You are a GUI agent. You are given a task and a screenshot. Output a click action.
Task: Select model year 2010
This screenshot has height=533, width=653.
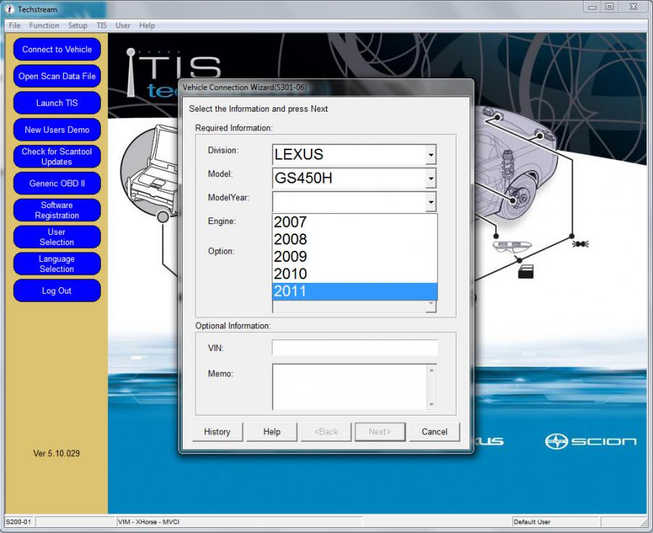(x=354, y=274)
